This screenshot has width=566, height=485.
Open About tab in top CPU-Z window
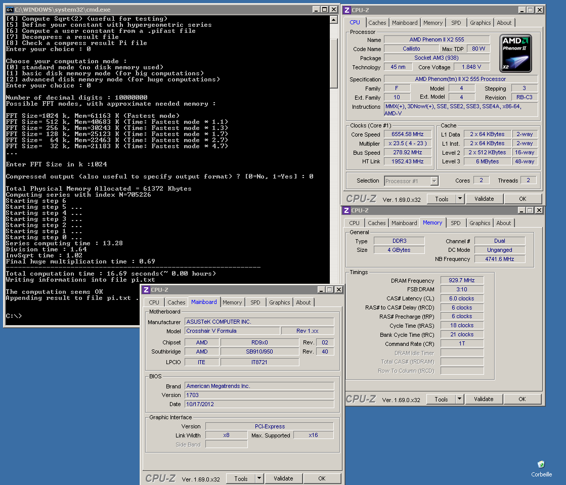point(504,23)
